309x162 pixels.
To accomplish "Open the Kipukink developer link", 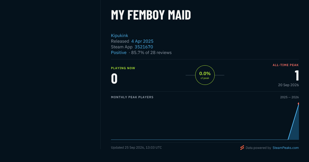I will tap(119, 35).
